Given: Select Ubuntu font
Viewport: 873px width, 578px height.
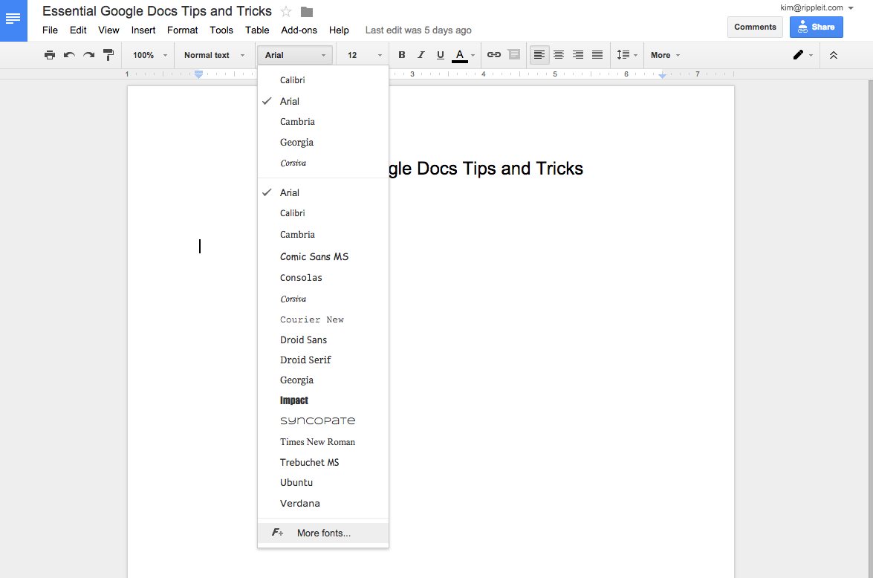Looking at the screenshot, I should [323, 483].
